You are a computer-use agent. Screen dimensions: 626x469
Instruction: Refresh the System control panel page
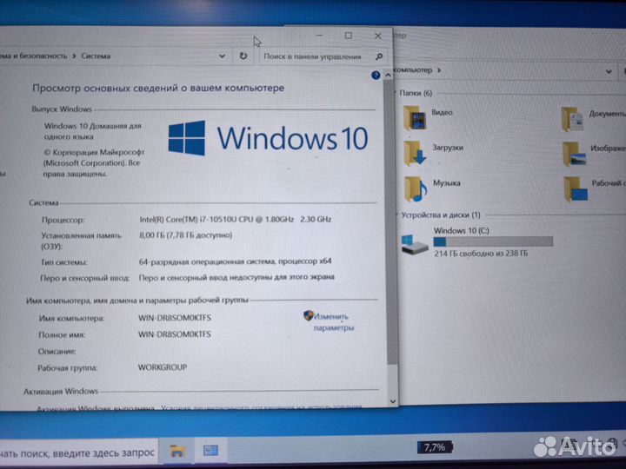pos(243,56)
